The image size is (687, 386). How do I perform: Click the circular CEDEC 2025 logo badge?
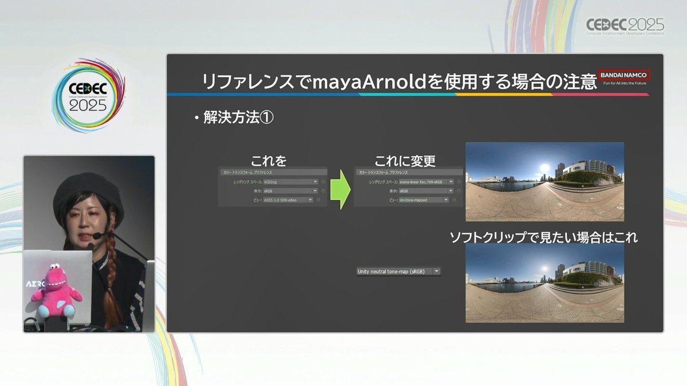(88, 95)
